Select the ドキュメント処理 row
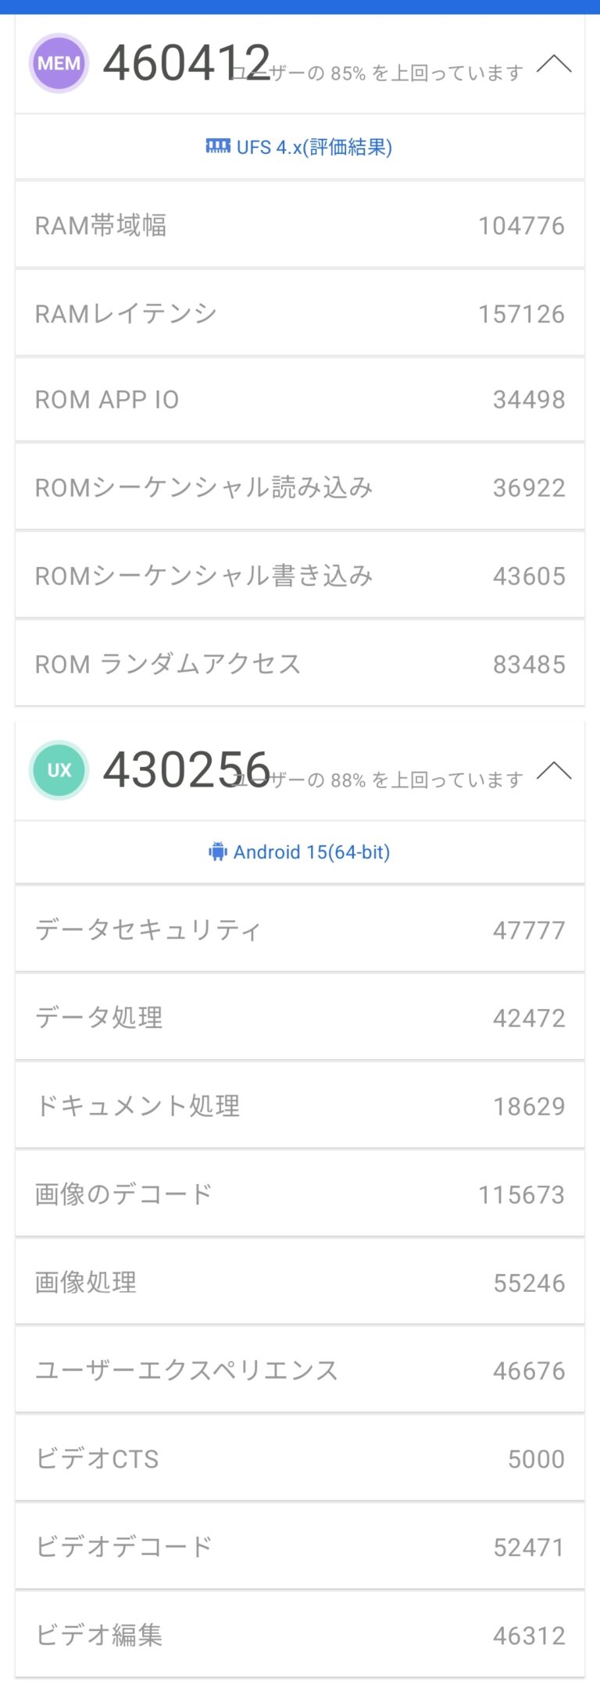Image resolution: width=600 pixels, height=1695 pixels. pos(300,1107)
